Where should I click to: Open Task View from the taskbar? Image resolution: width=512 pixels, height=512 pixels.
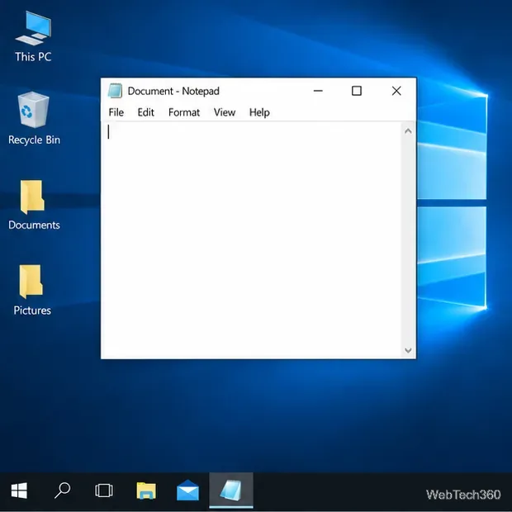pos(104,491)
